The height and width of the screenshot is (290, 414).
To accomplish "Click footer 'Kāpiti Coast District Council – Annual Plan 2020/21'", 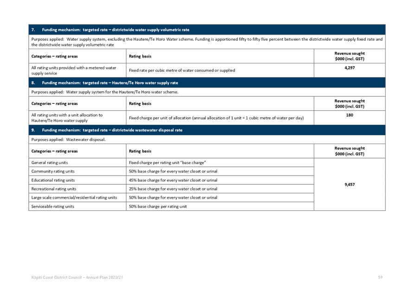I will coord(77,277).
